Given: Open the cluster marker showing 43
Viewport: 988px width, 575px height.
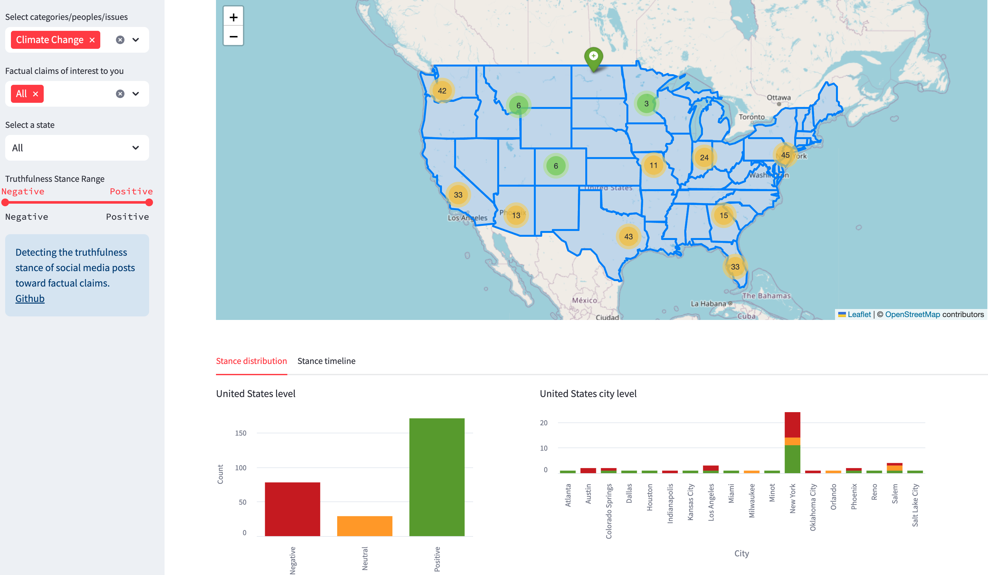Looking at the screenshot, I should 628,236.
